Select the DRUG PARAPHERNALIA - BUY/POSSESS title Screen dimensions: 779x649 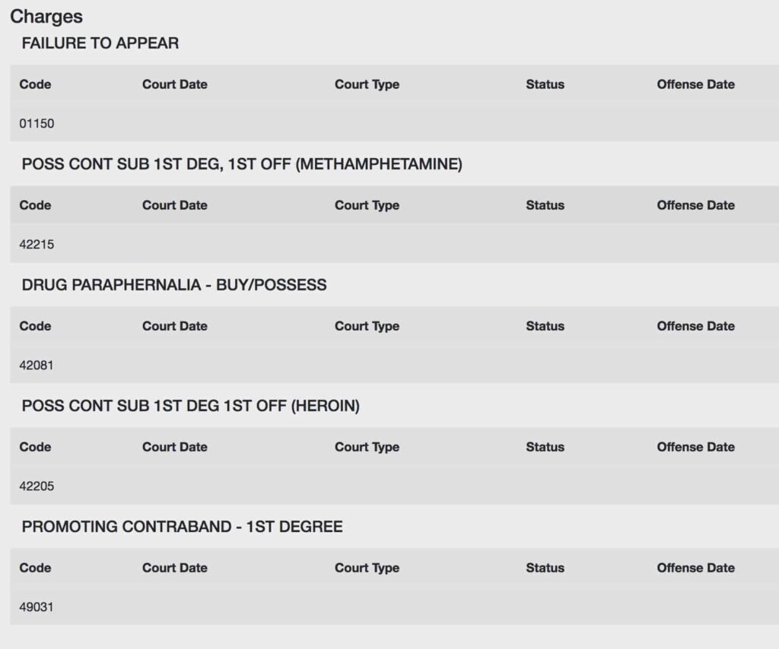(174, 285)
